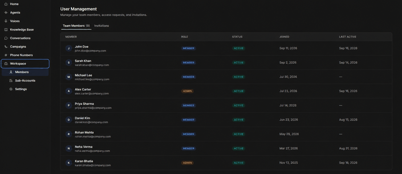
Task: Click John Doe's J avatar
Action: [69, 48]
